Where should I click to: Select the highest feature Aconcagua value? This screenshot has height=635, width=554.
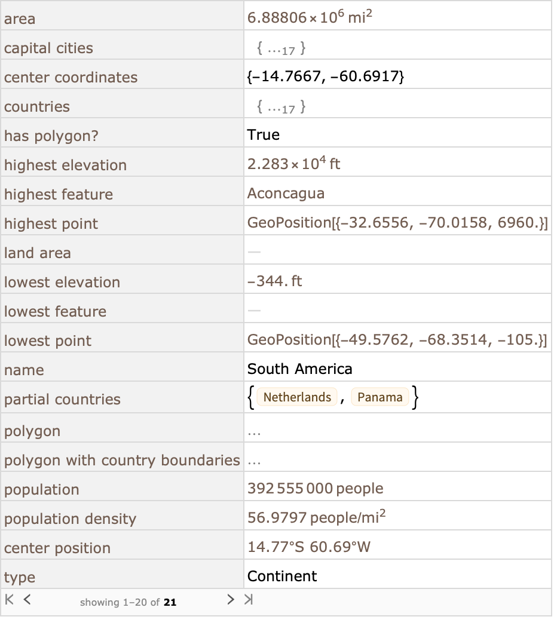coord(286,194)
